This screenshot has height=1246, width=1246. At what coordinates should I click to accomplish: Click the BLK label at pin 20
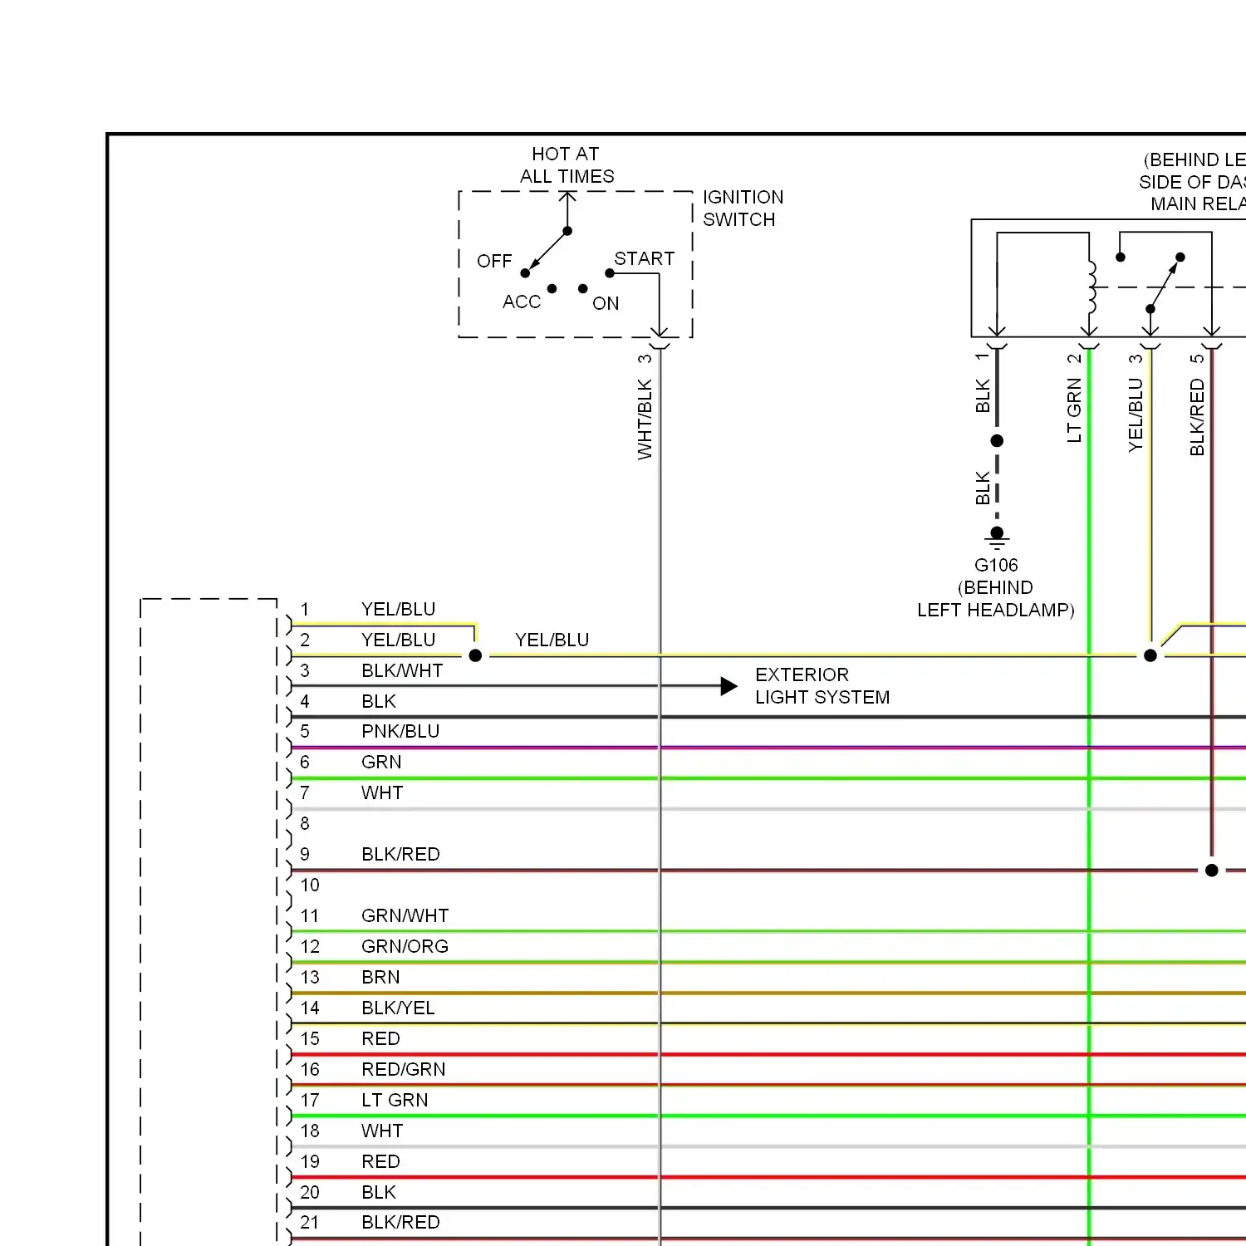click(x=379, y=1193)
